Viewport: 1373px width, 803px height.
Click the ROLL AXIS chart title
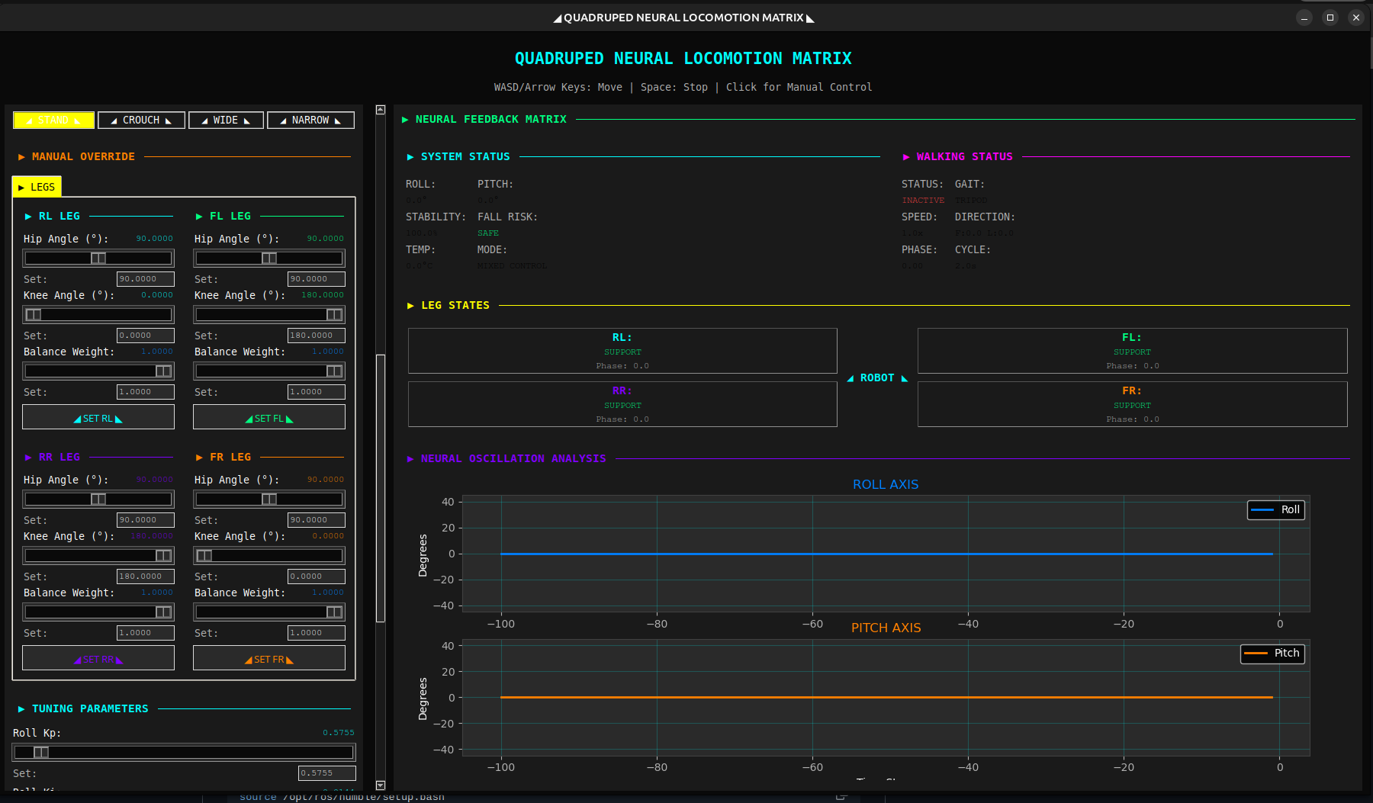[x=886, y=485]
